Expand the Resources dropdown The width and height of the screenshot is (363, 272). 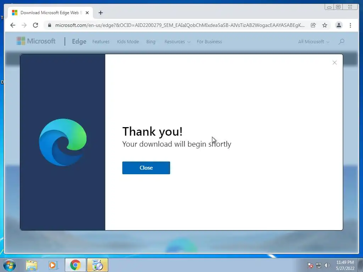coord(177,42)
